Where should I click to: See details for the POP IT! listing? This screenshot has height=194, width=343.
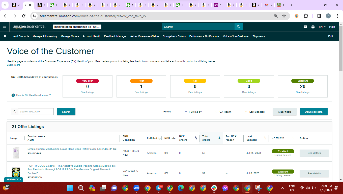tap(314, 174)
